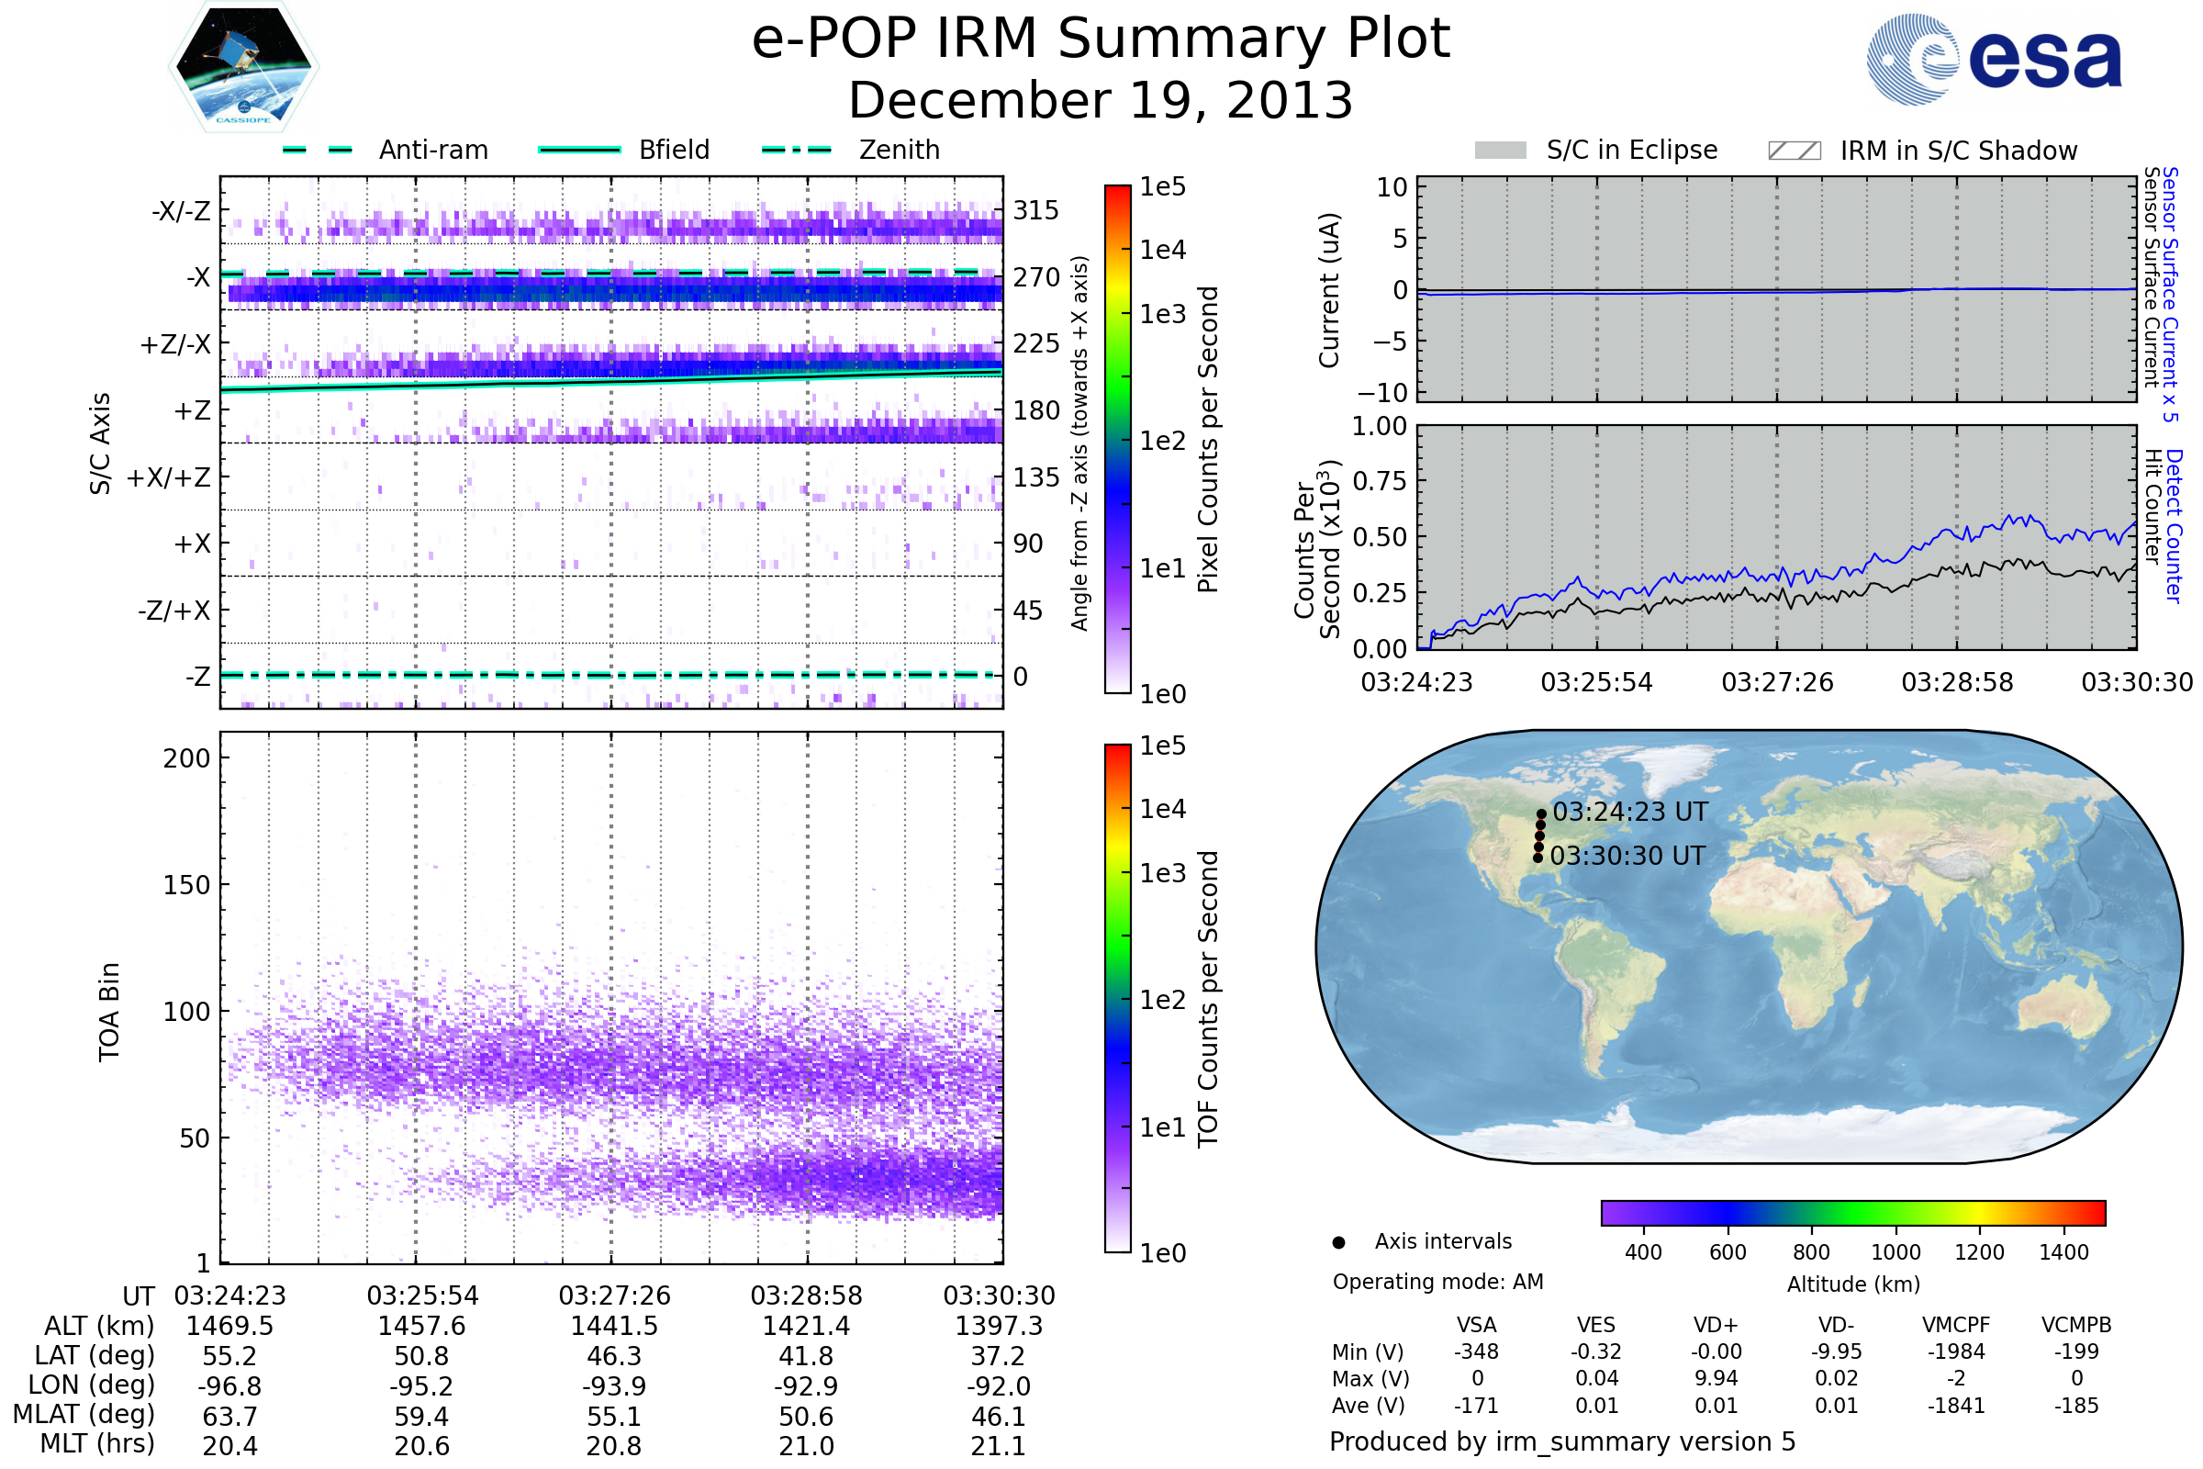The height and width of the screenshot is (1469, 2203).
Task: Click the e-POP IRM Summary Plot title
Action: click(1101, 39)
